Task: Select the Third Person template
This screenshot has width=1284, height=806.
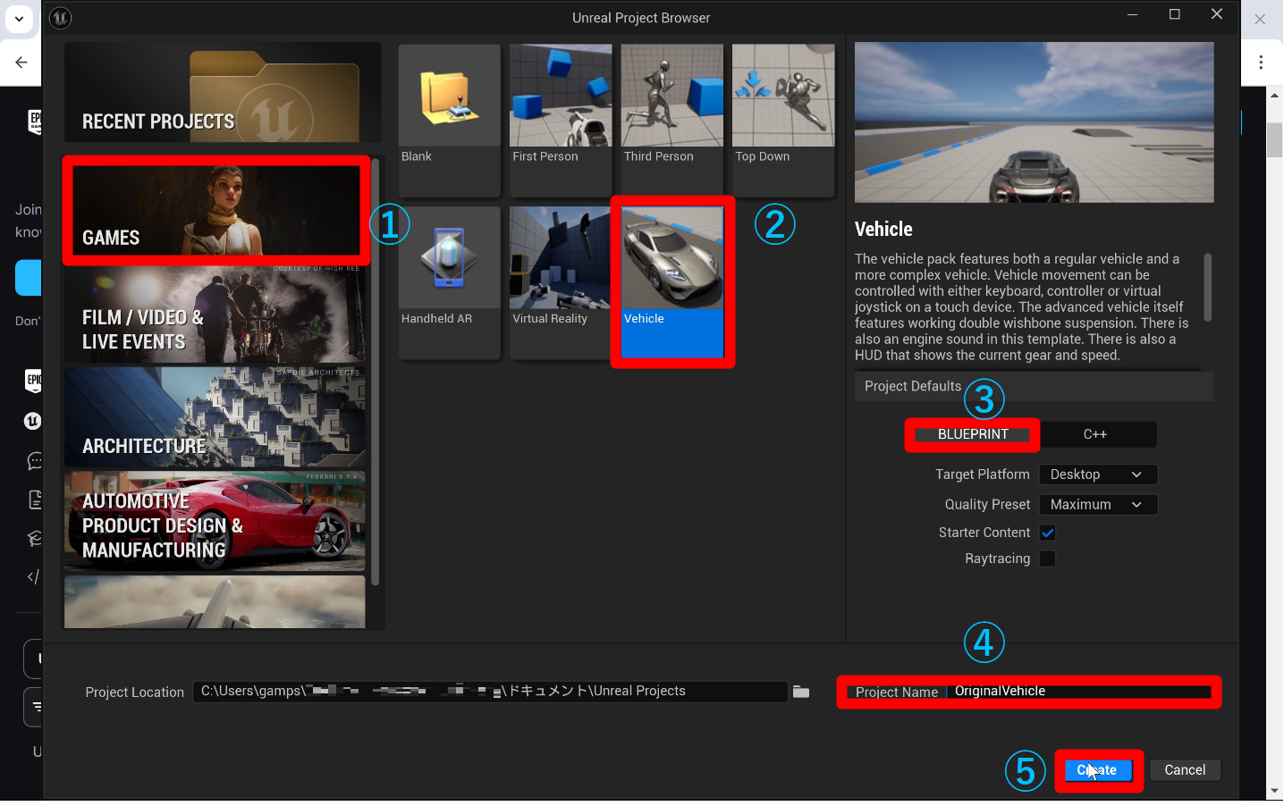Action: coord(672,120)
